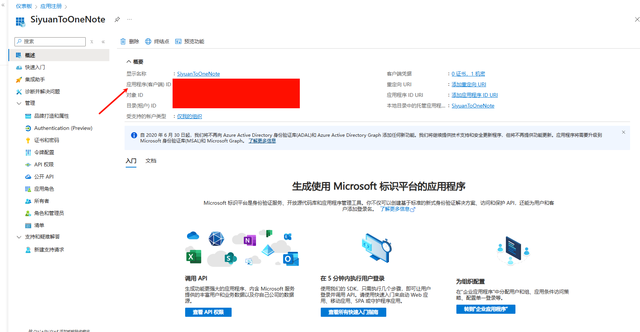Clear the sidebar search box
The width and height of the screenshot is (640, 332).
click(x=92, y=42)
